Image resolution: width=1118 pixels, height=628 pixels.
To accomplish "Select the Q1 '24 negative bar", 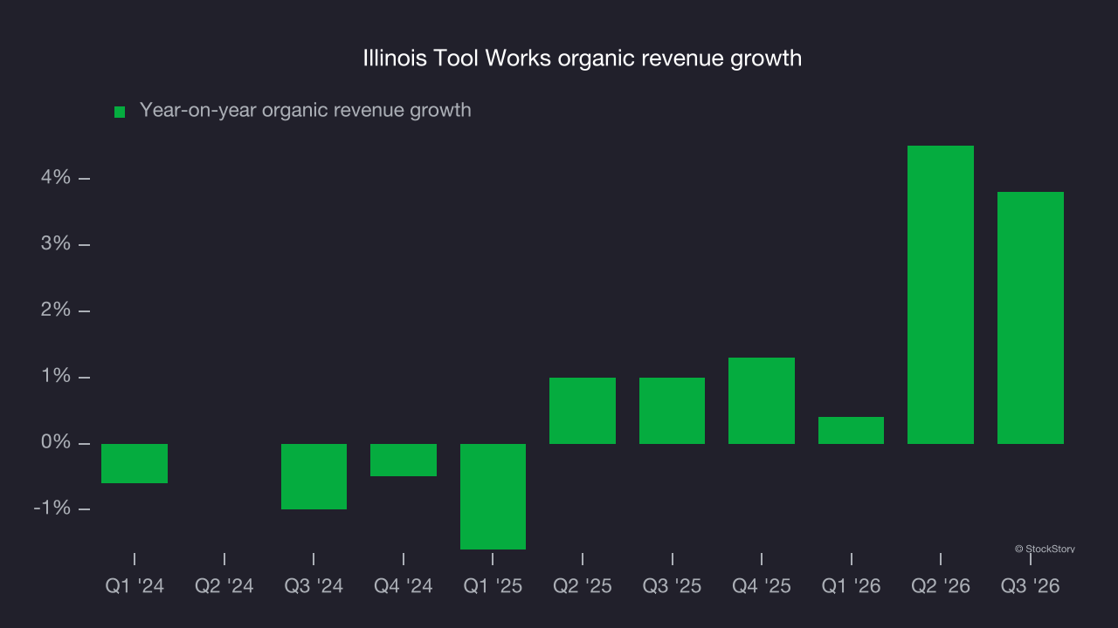I will pyautogui.click(x=135, y=463).
